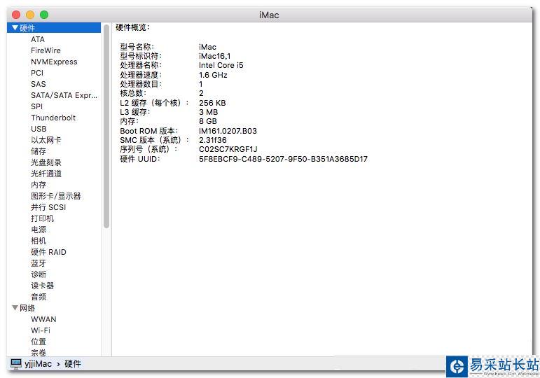Screen dimensions: 540x378
Task: Click the 256 KB L2 cache value
Action: click(212, 103)
